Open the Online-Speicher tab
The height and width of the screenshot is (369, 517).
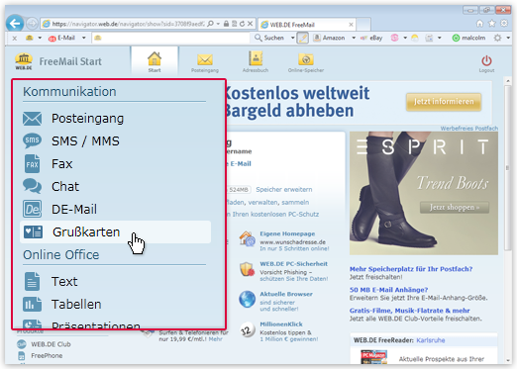(306, 62)
